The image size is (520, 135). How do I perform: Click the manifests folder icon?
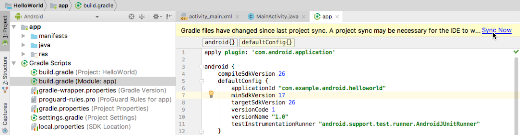[34, 36]
